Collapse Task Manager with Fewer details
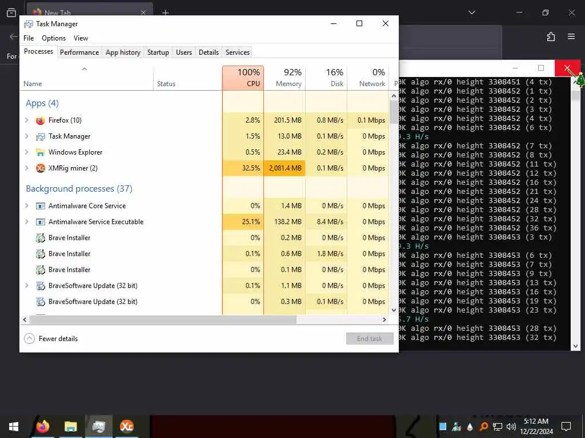The image size is (585, 438). click(x=51, y=339)
